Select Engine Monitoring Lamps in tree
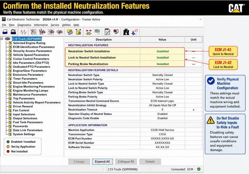The width and height of the screenshot is (249, 174). pos(31,91)
